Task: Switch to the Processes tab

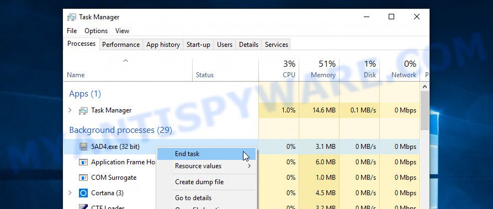Action: (x=82, y=44)
